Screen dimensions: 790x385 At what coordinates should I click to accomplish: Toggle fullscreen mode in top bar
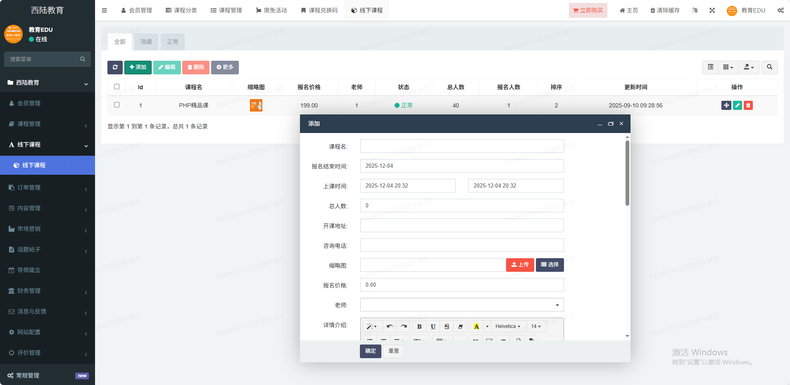point(712,10)
